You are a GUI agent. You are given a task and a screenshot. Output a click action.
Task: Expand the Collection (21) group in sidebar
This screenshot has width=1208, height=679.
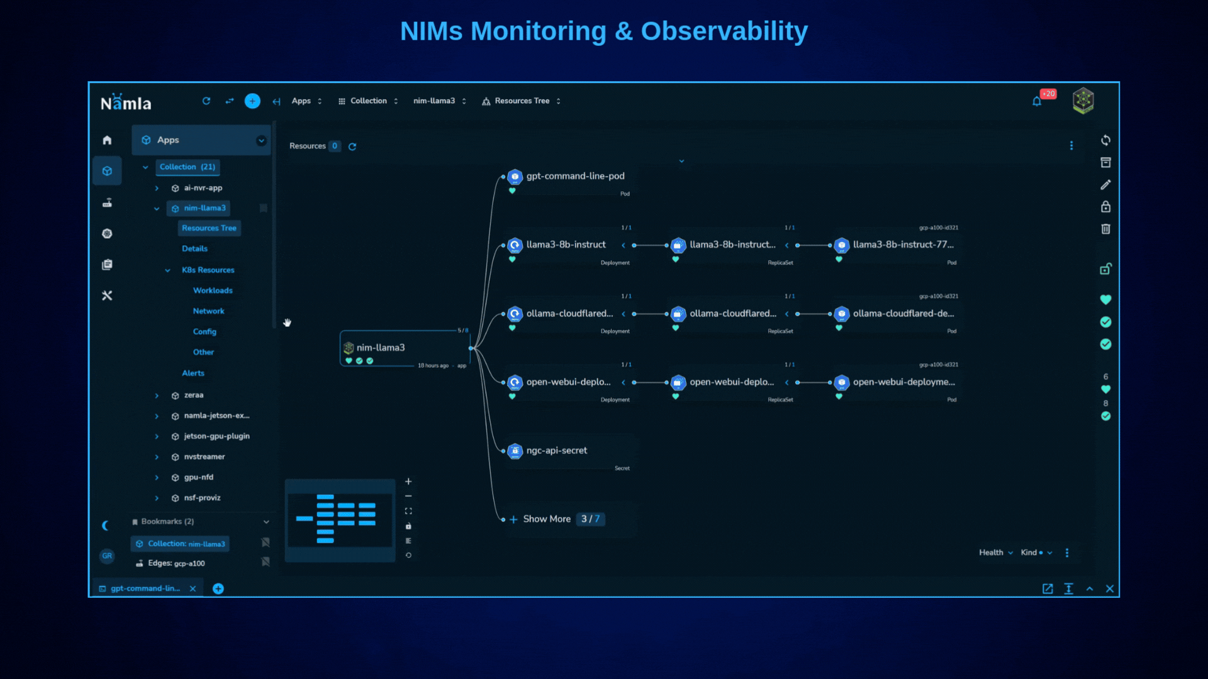(146, 167)
